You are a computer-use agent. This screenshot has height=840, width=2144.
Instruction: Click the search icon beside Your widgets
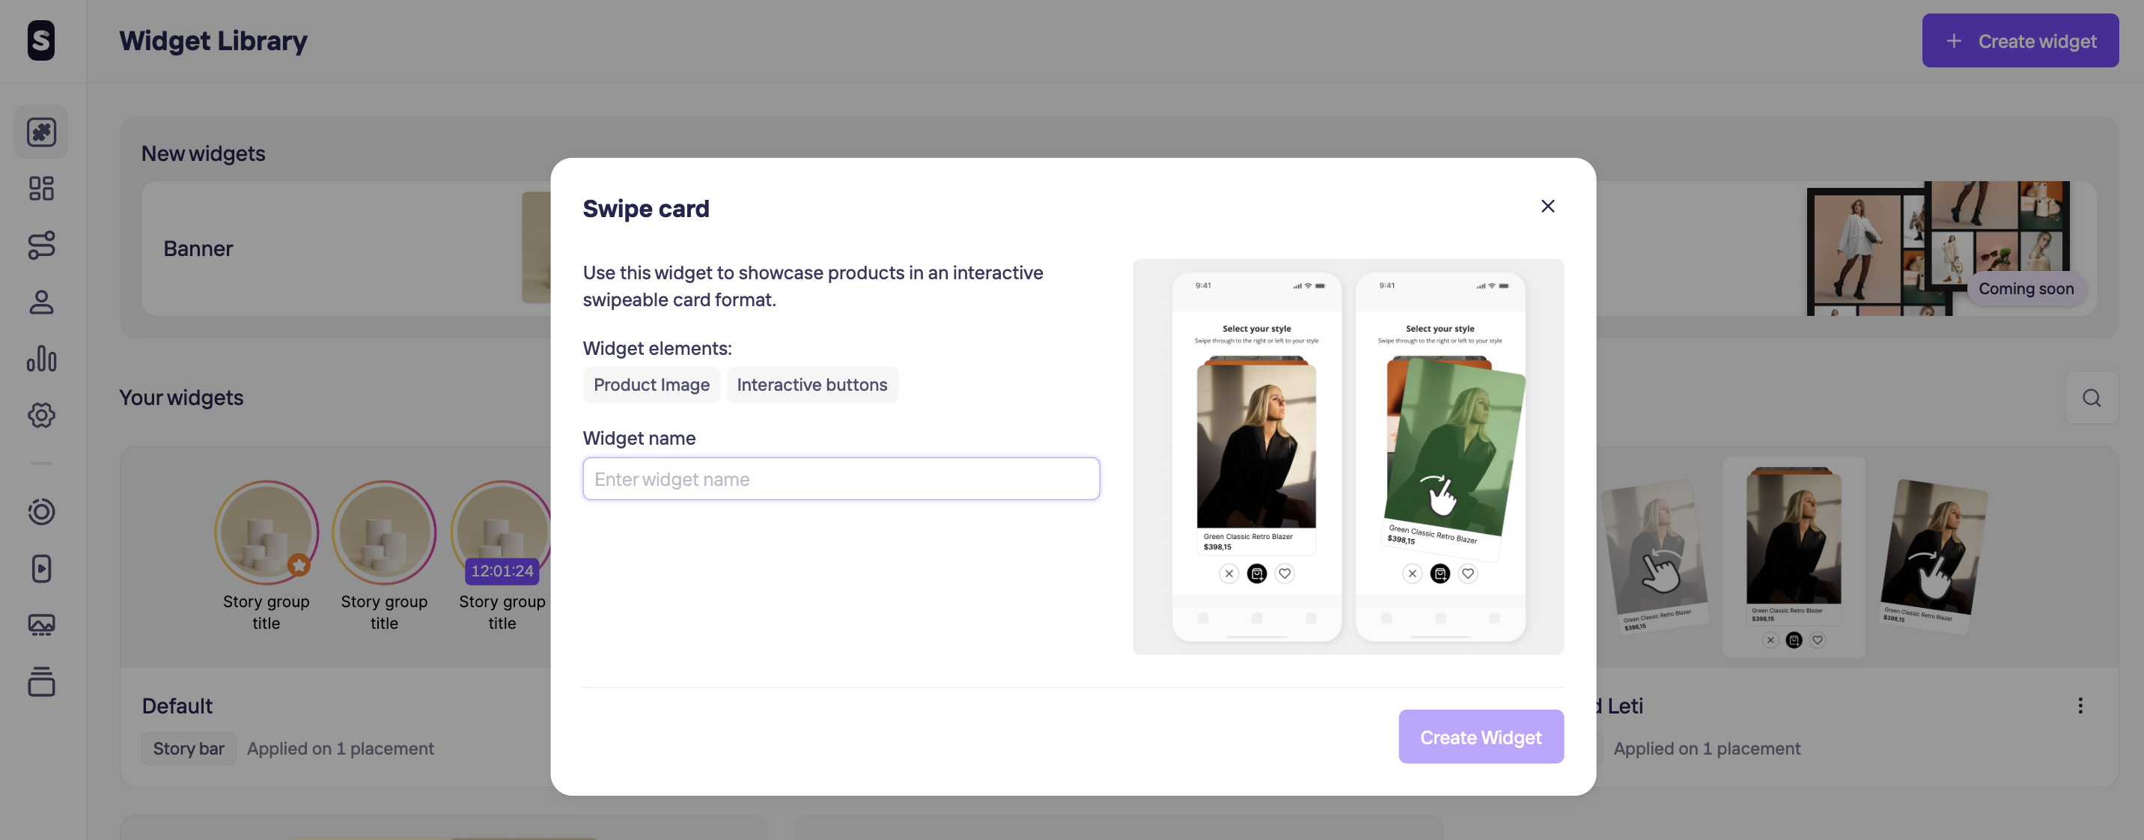tap(2091, 397)
